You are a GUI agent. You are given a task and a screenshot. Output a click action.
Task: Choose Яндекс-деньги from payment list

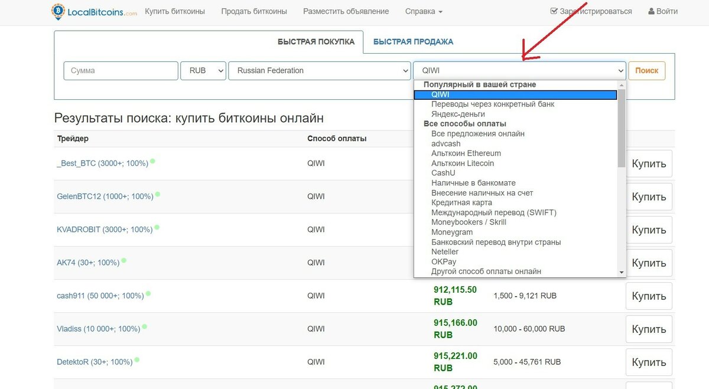click(x=458, y=114)
